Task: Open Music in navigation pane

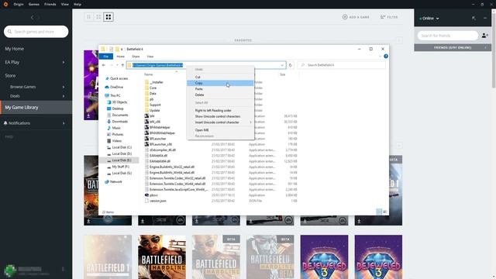Action: pyautogui.click(x=116, y=128)
